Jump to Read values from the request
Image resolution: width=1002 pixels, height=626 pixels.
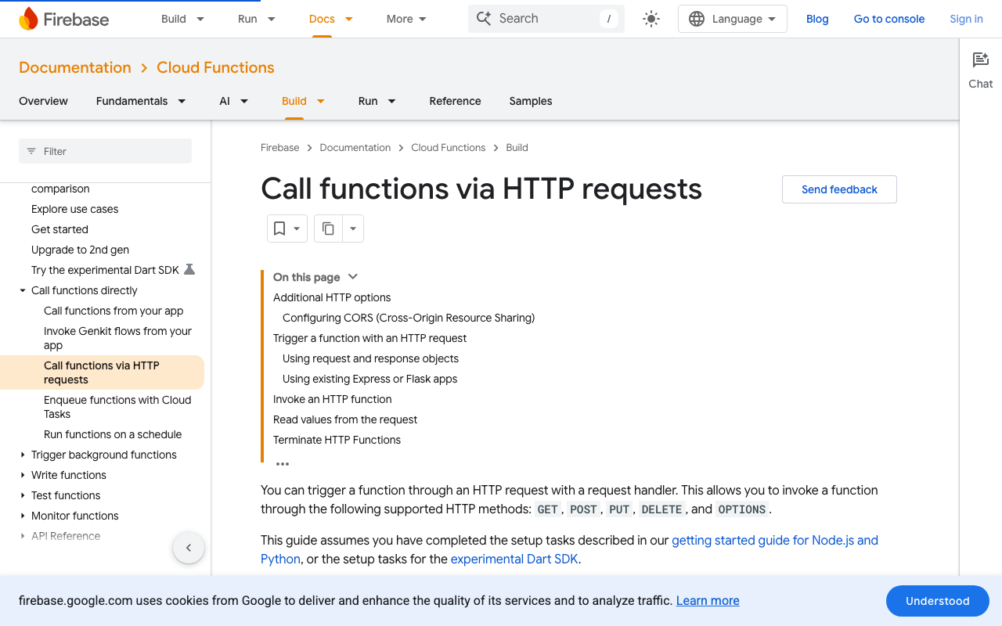click(x=345, y=419)
